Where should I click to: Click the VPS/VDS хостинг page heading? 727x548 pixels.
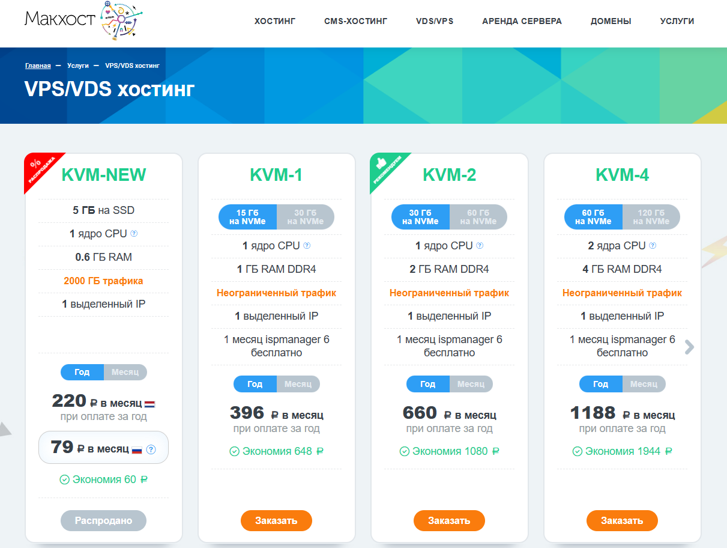[x=110, y=89]
